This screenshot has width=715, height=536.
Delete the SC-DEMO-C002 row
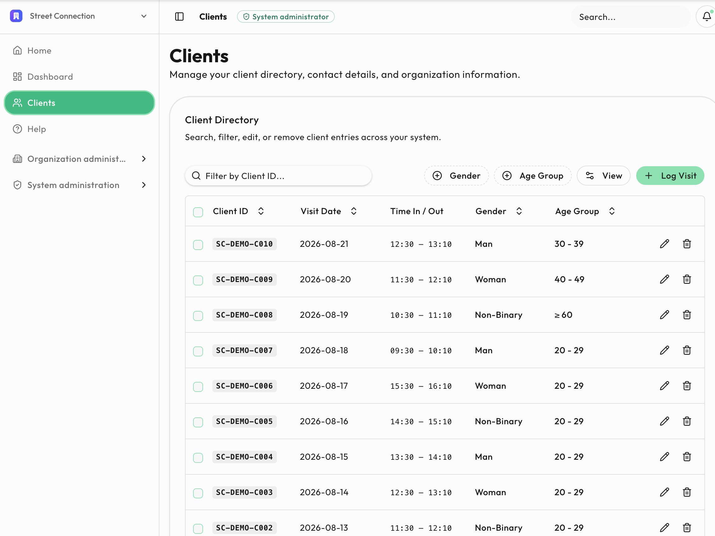687,528
